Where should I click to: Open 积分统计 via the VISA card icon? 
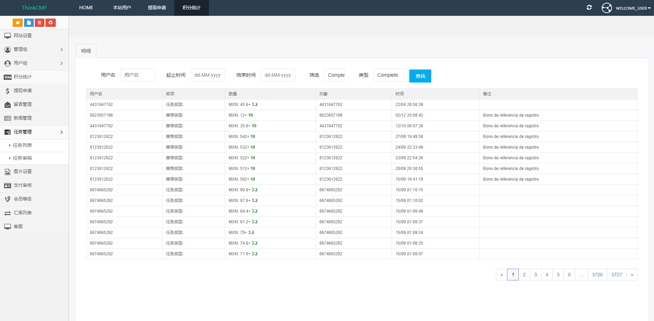coord(8,77)
